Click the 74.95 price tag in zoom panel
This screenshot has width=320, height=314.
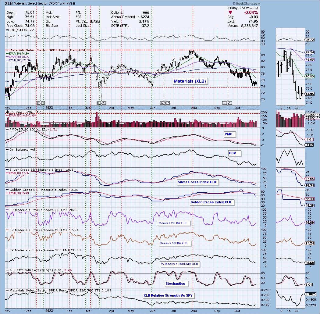(310, 94)
